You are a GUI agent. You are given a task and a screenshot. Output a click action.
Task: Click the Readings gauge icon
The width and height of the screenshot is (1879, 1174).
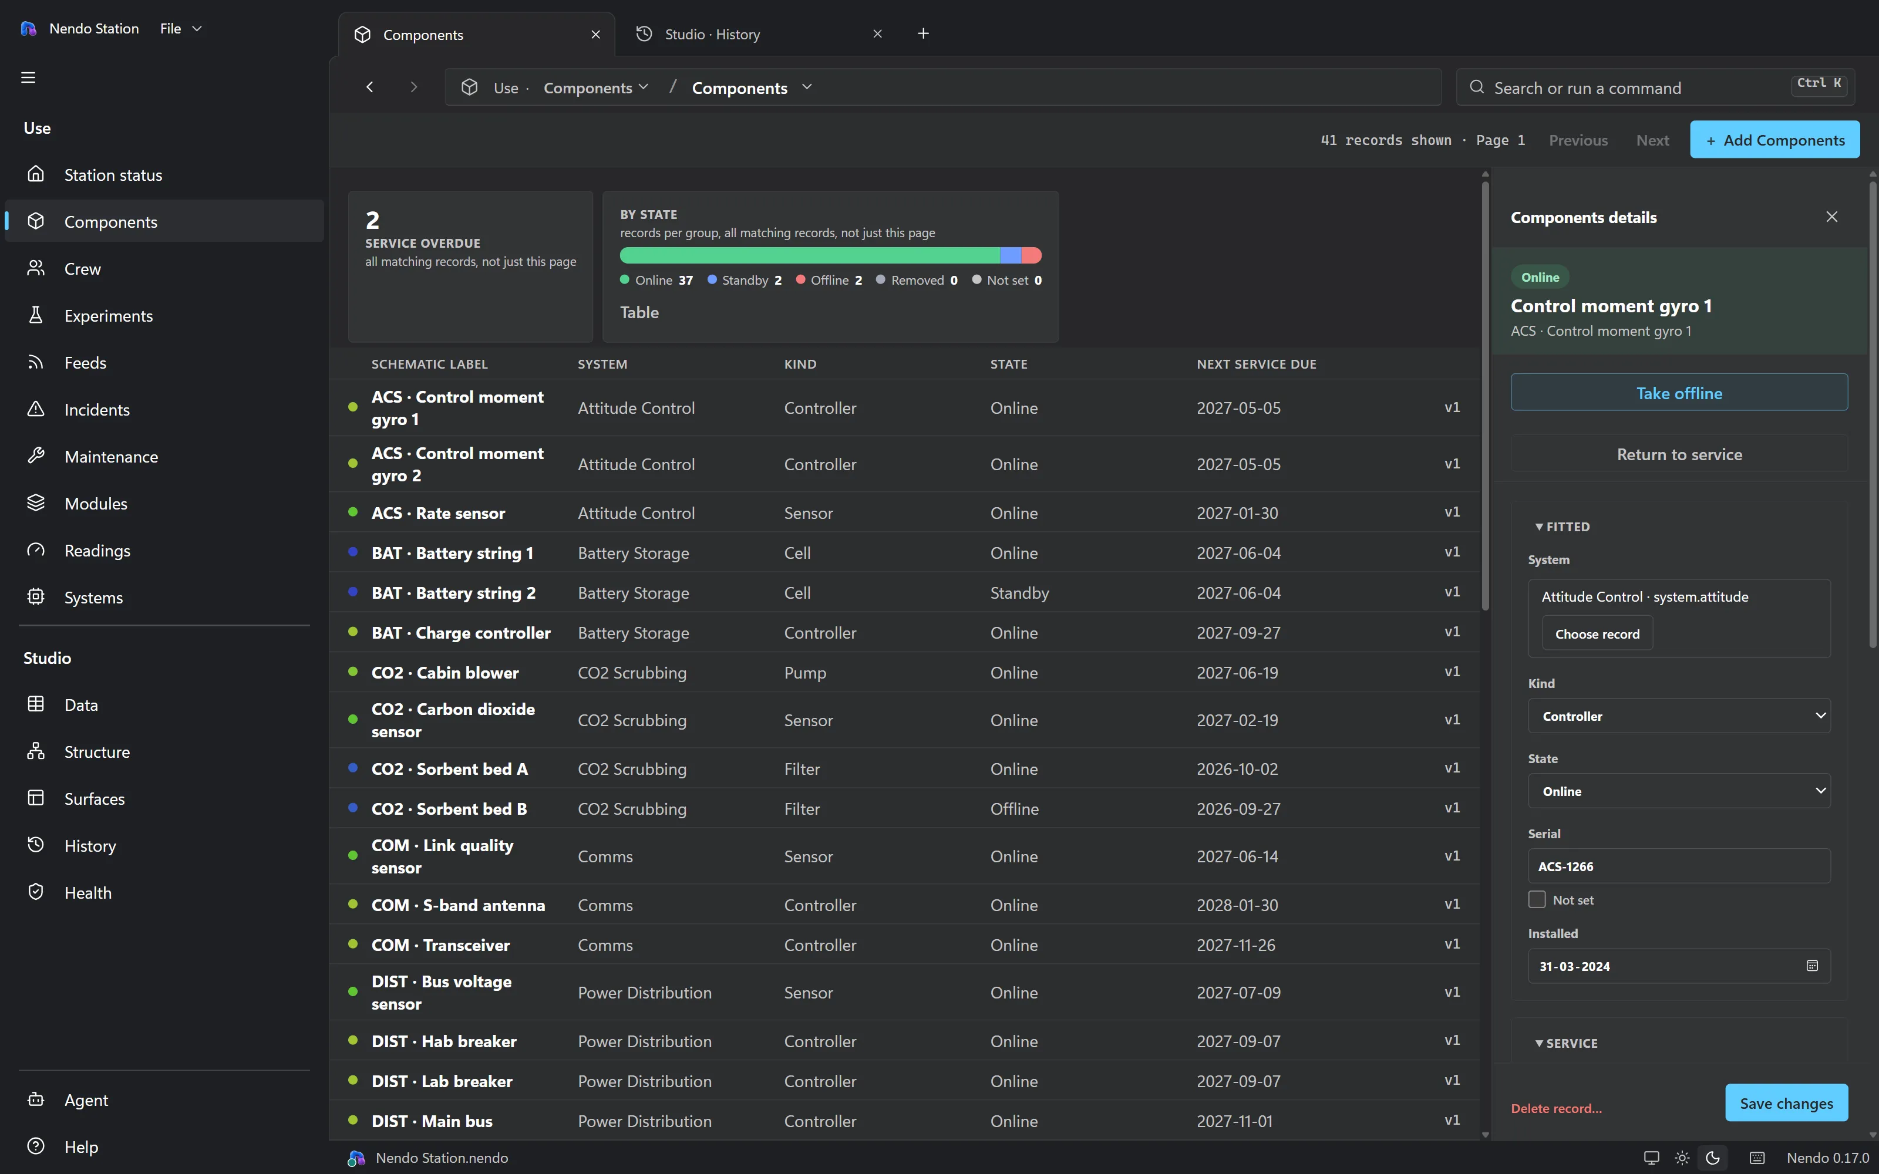[x=36, y=550]
